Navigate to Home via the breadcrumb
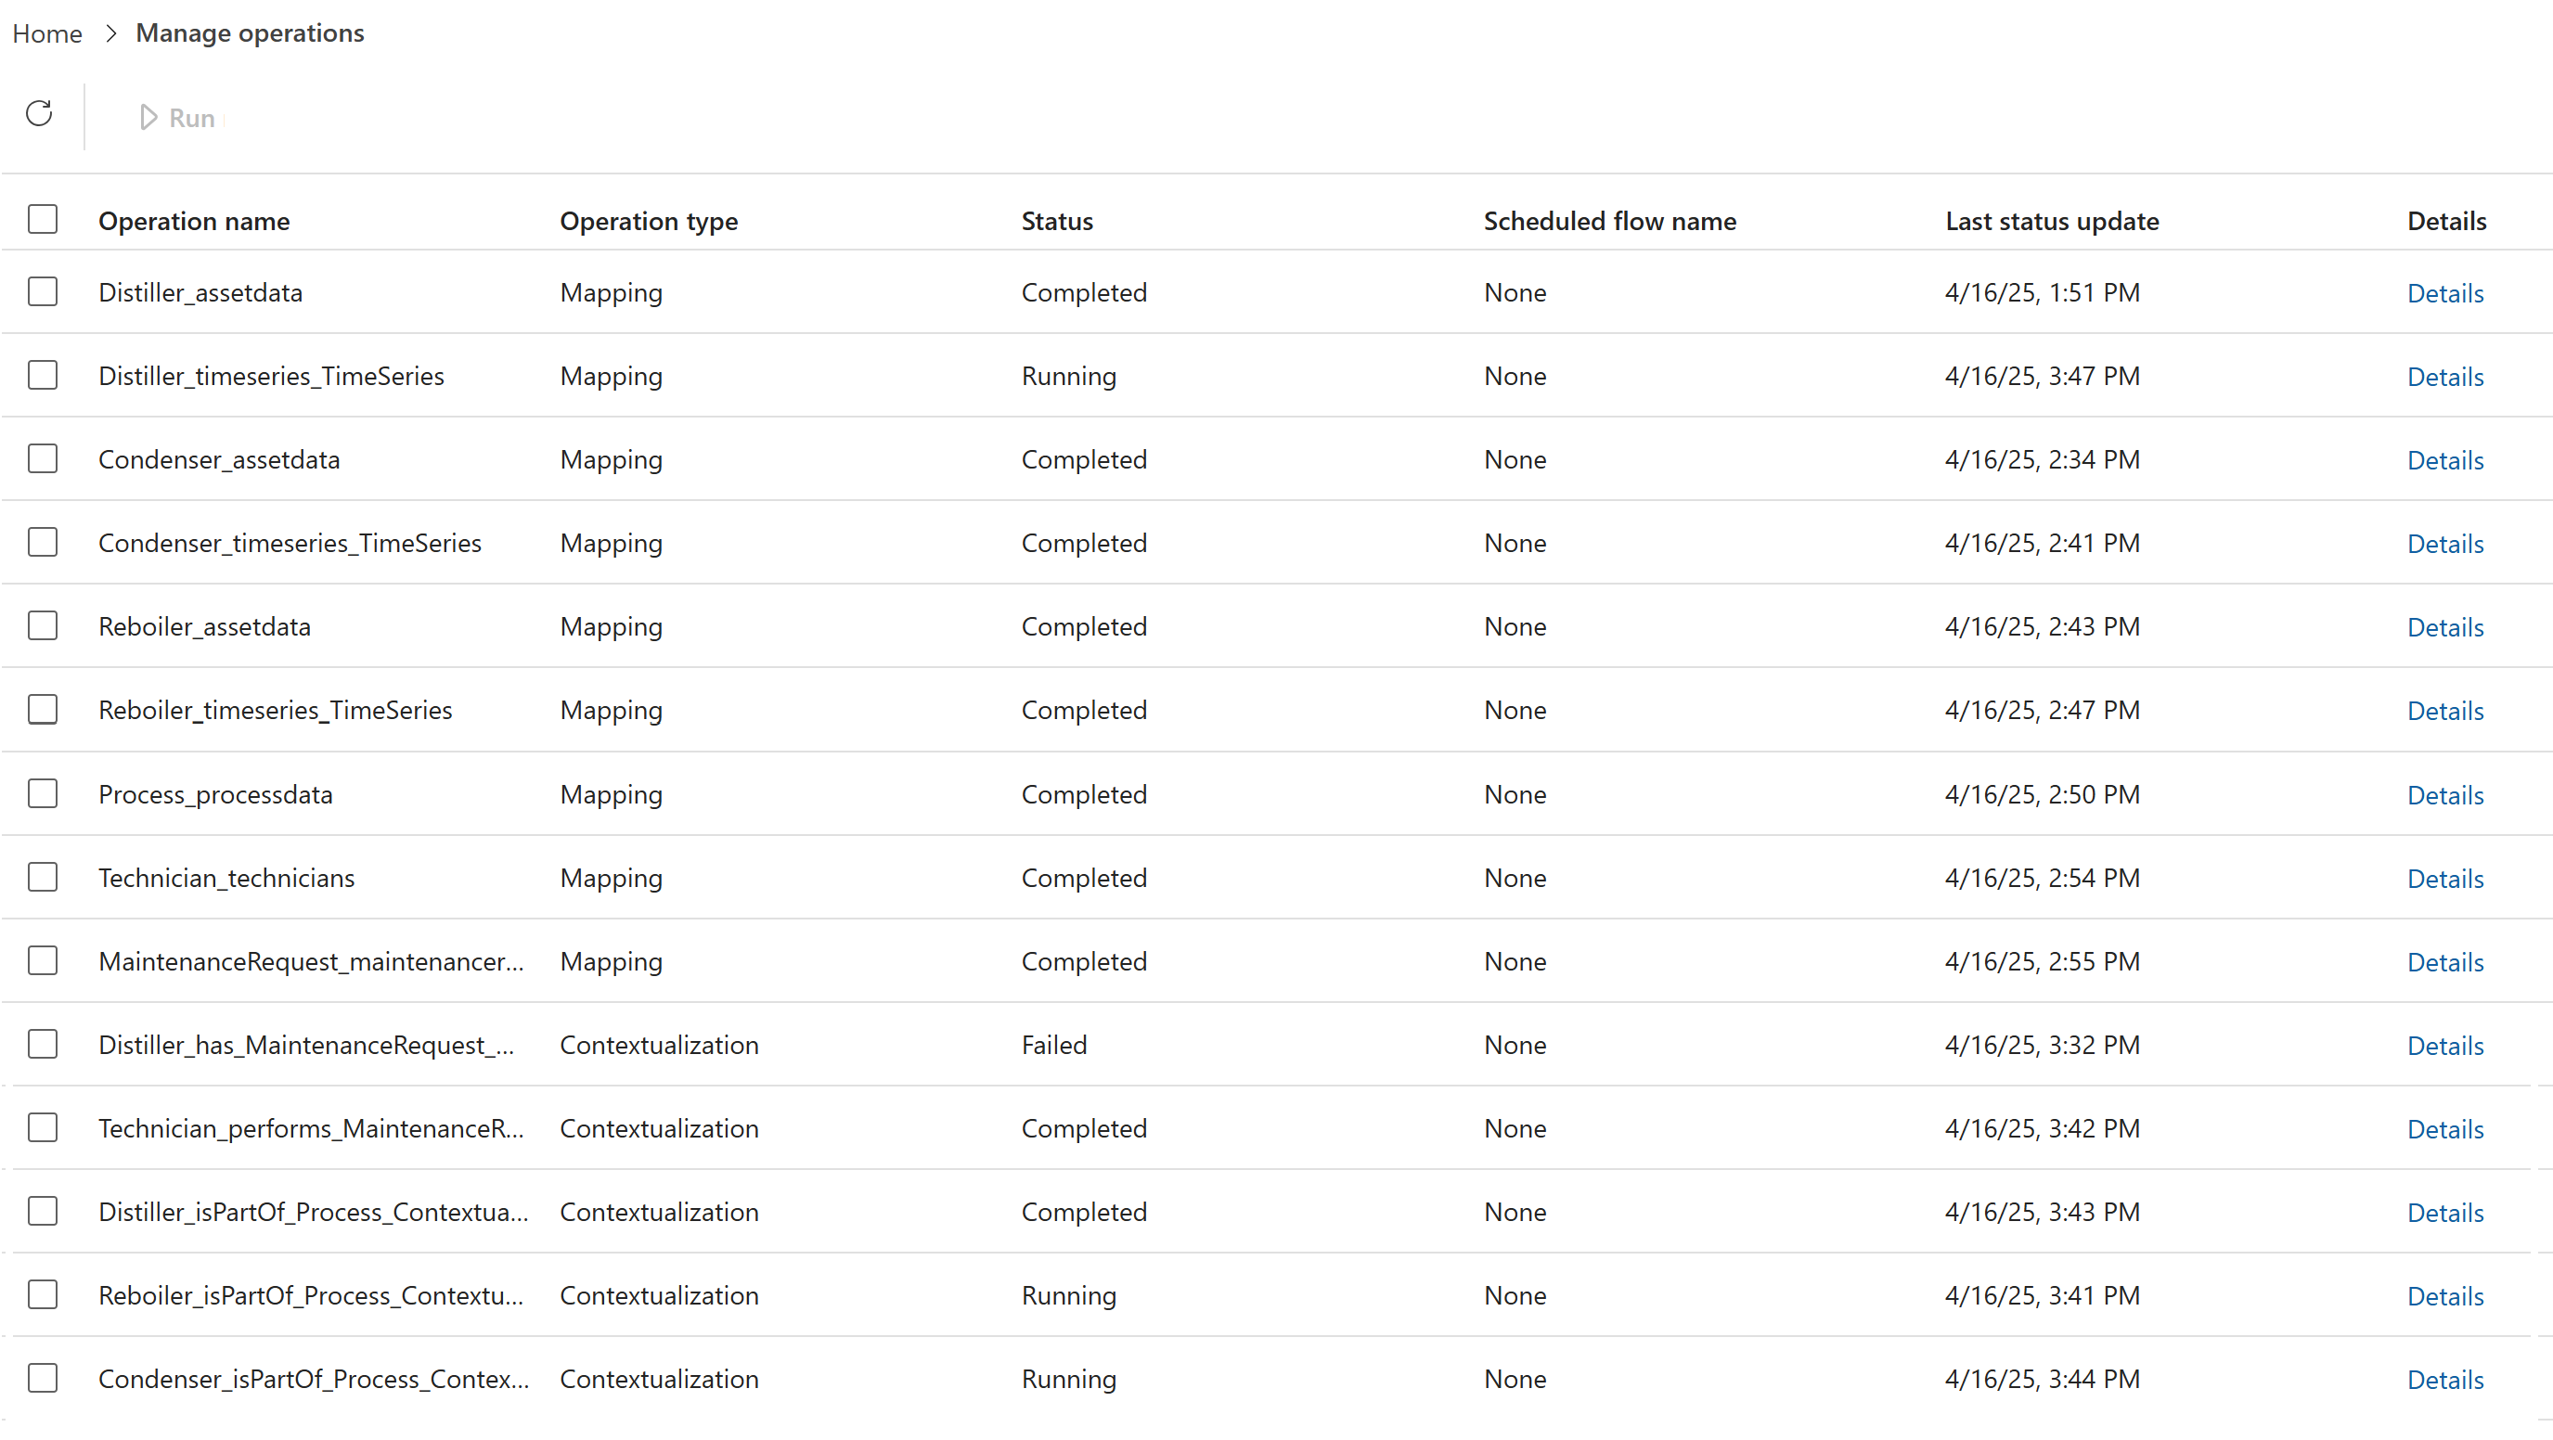Image resolution: width=2553 pixels, height=1440 pixels. 46,33
